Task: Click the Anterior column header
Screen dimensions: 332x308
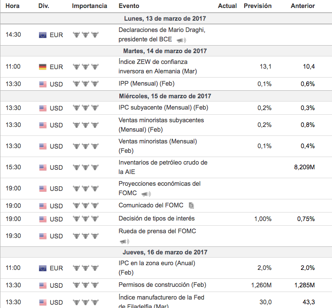Action: pos(302,6)
